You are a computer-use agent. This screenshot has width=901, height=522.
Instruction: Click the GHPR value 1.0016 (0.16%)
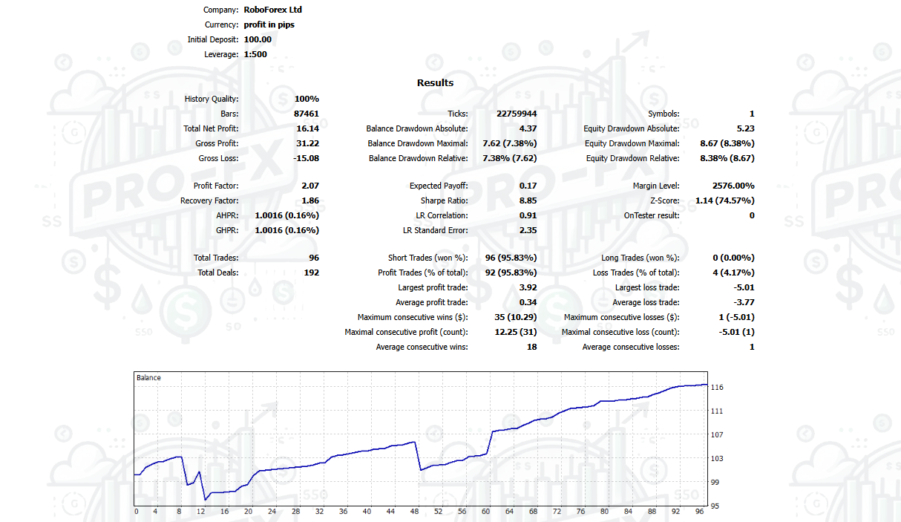[x=287, y=230]
